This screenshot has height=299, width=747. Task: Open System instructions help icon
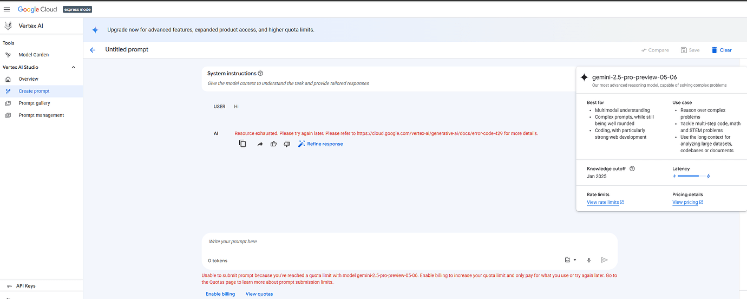tap(260, 73)
